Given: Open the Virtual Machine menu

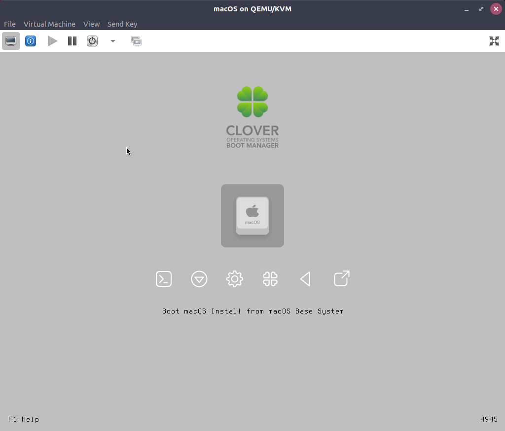Looking at the screenshot, I should [x=49, y=24].
